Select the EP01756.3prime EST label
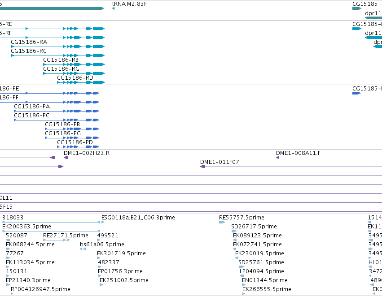 click(x=120, y=271)
